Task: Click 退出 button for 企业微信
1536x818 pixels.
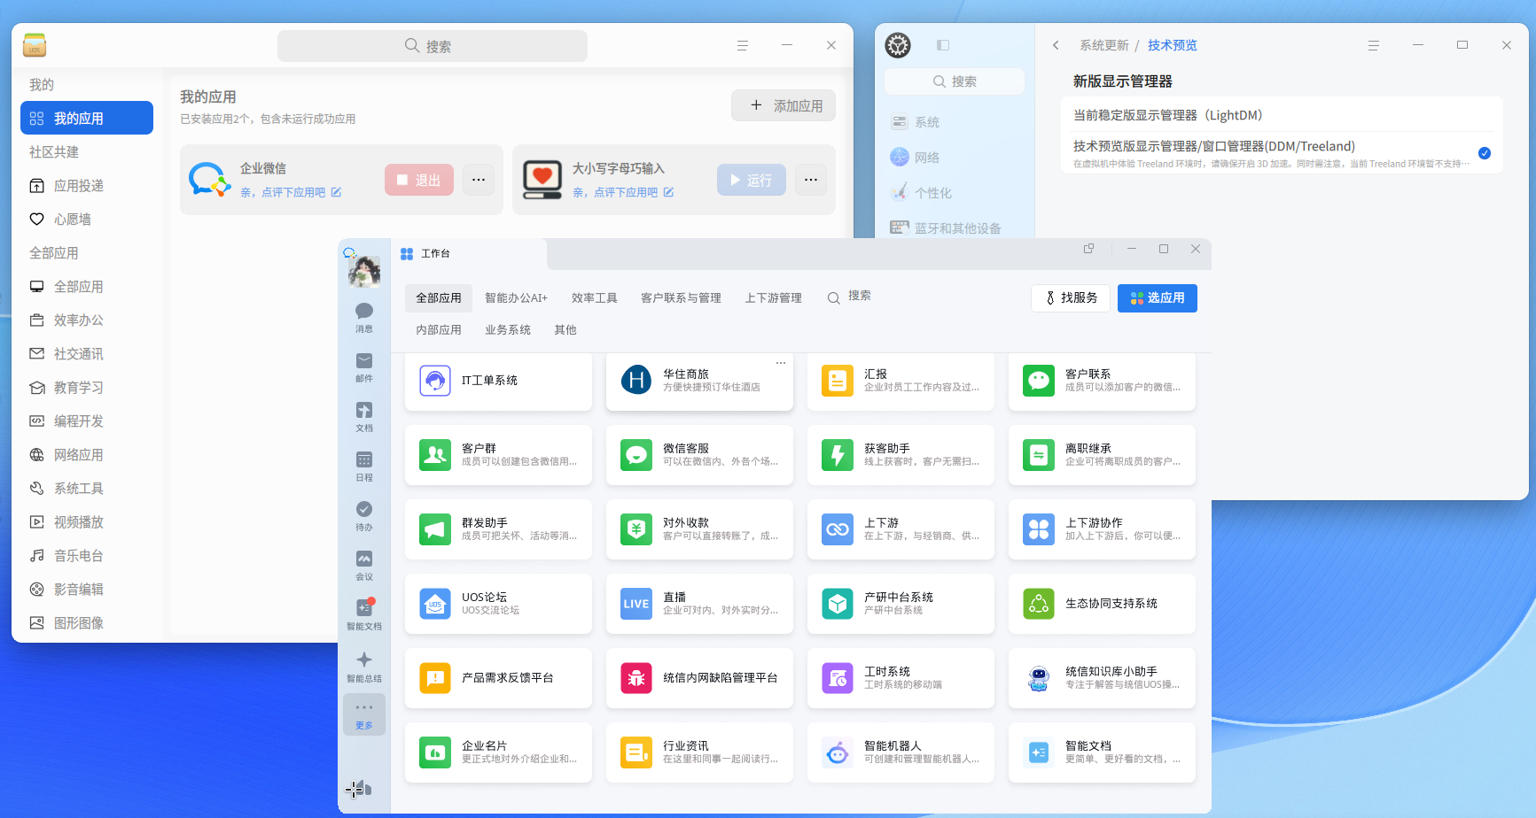Action: pos(419,180)
